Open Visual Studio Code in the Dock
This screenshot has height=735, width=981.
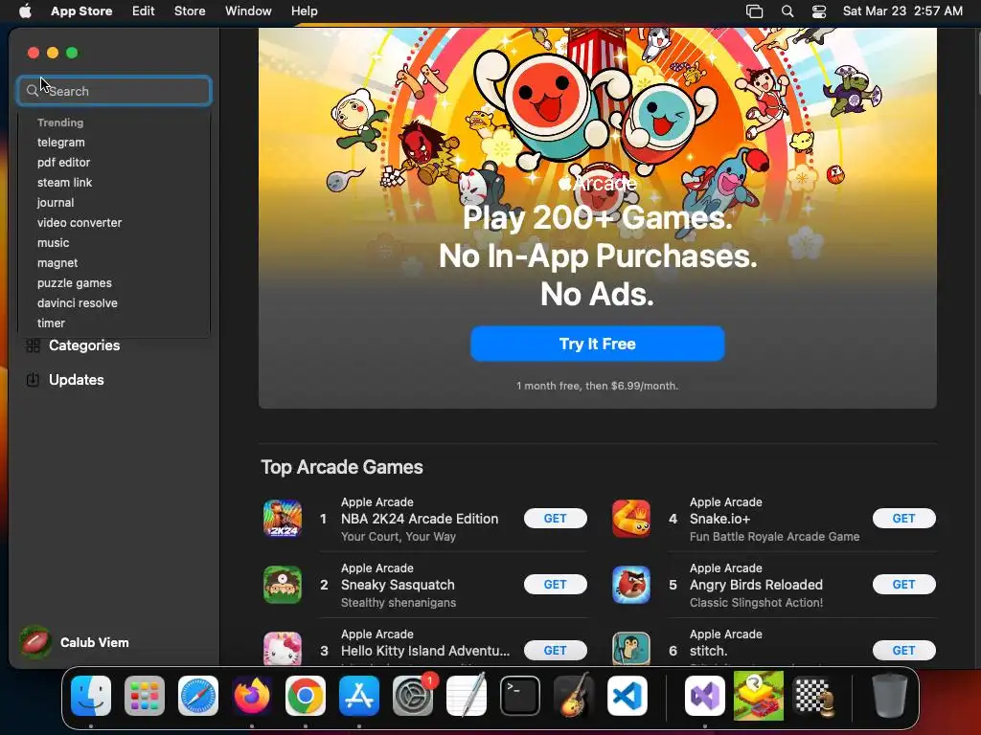pos(627,696)
